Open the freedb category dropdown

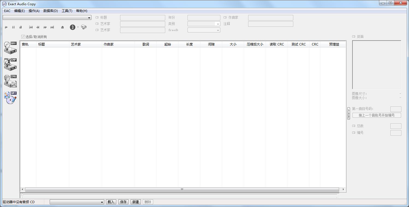pyautogui.click(x=218, y=30)
